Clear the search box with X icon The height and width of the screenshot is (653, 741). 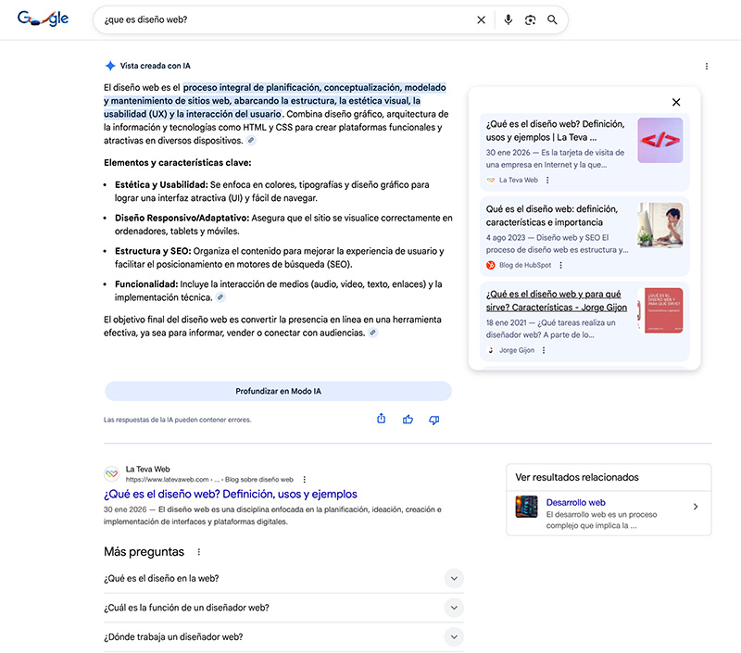(x=481, y=19)
